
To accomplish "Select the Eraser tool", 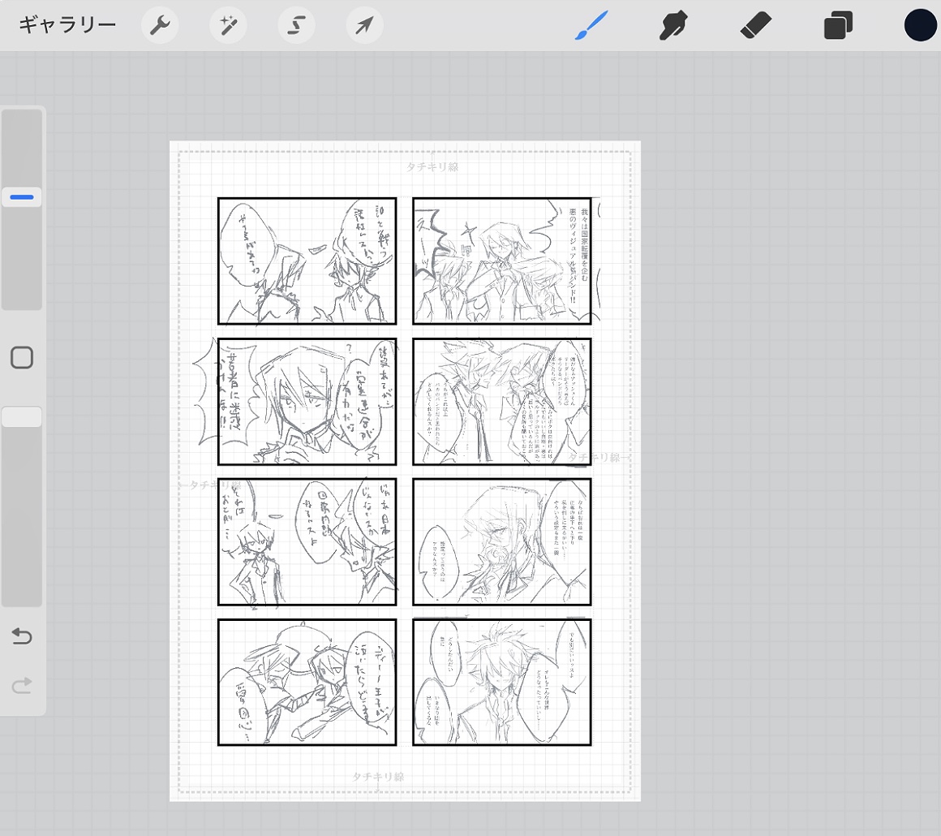I will click(755, 26).
